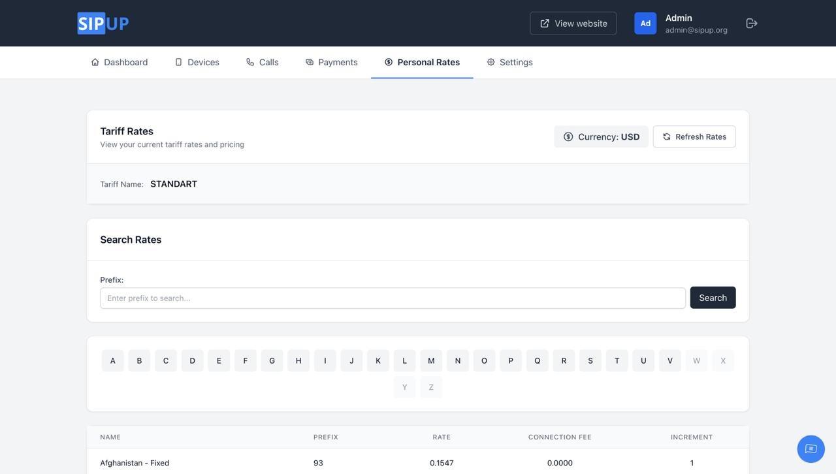836x474 pixels.
Task: Click the Admin avatar badge
Action: tap(645, 24)
